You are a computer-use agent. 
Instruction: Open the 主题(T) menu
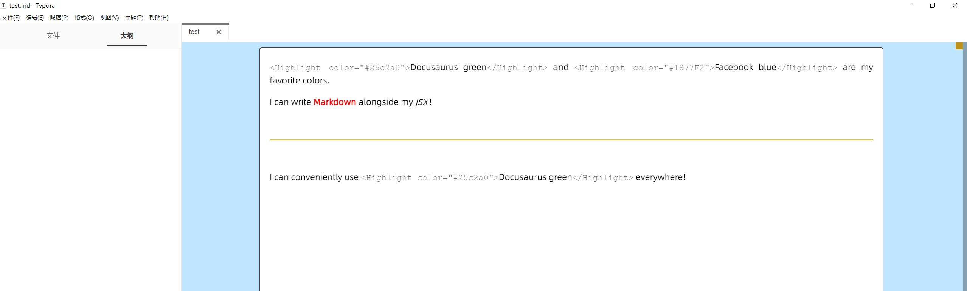click(134, 18)
